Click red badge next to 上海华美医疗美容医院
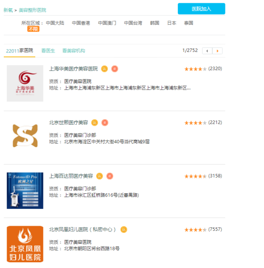 click(115, 69)
